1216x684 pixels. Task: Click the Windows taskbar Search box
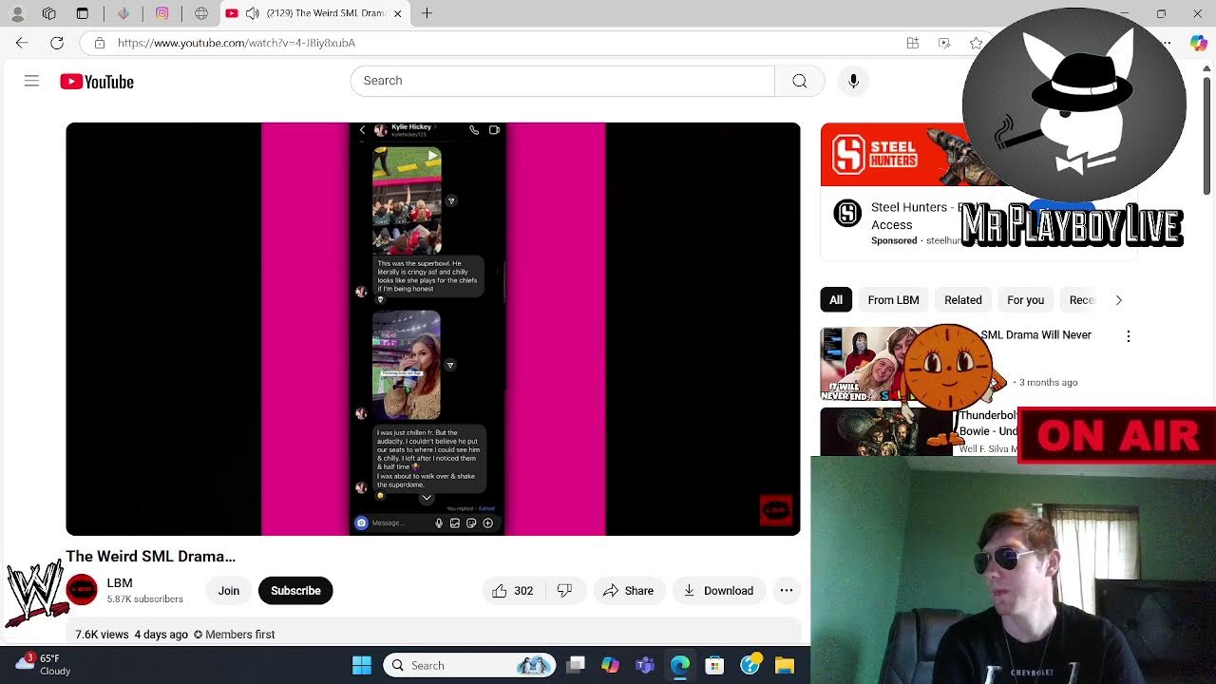[470, 665]
